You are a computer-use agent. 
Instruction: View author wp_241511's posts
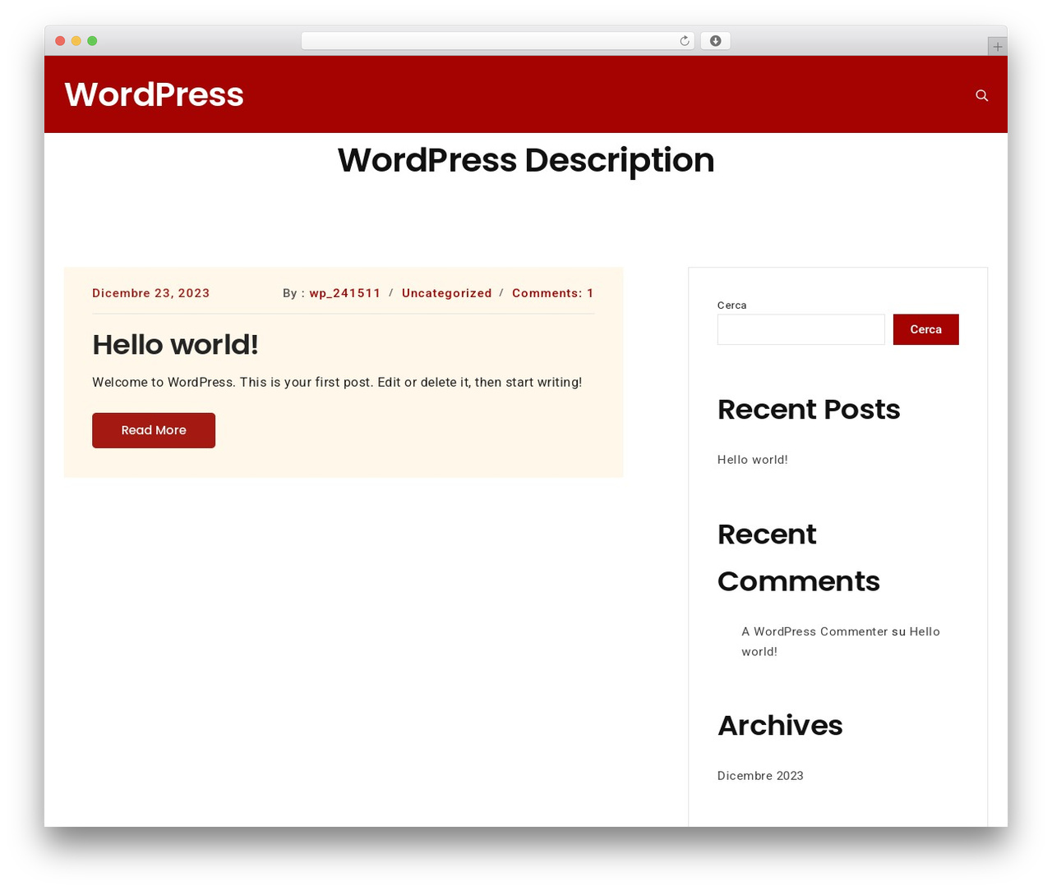coord(345,293)
